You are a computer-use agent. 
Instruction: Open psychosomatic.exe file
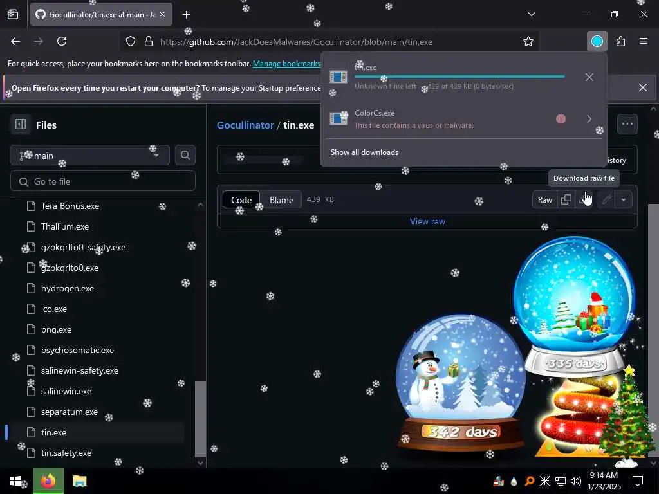click(77, 351)
